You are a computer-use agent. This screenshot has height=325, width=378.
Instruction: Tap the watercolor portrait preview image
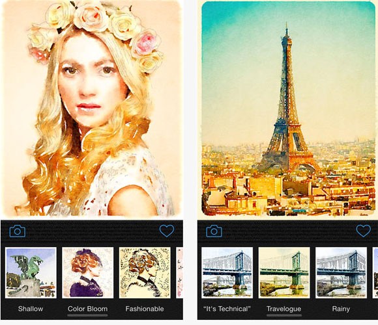click(x=92, y=109)
